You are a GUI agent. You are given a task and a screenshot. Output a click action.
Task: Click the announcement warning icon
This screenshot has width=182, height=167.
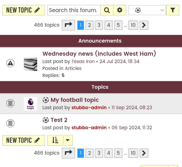[11, 63]
